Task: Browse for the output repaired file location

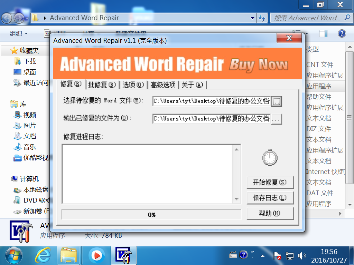Action: 277,119
